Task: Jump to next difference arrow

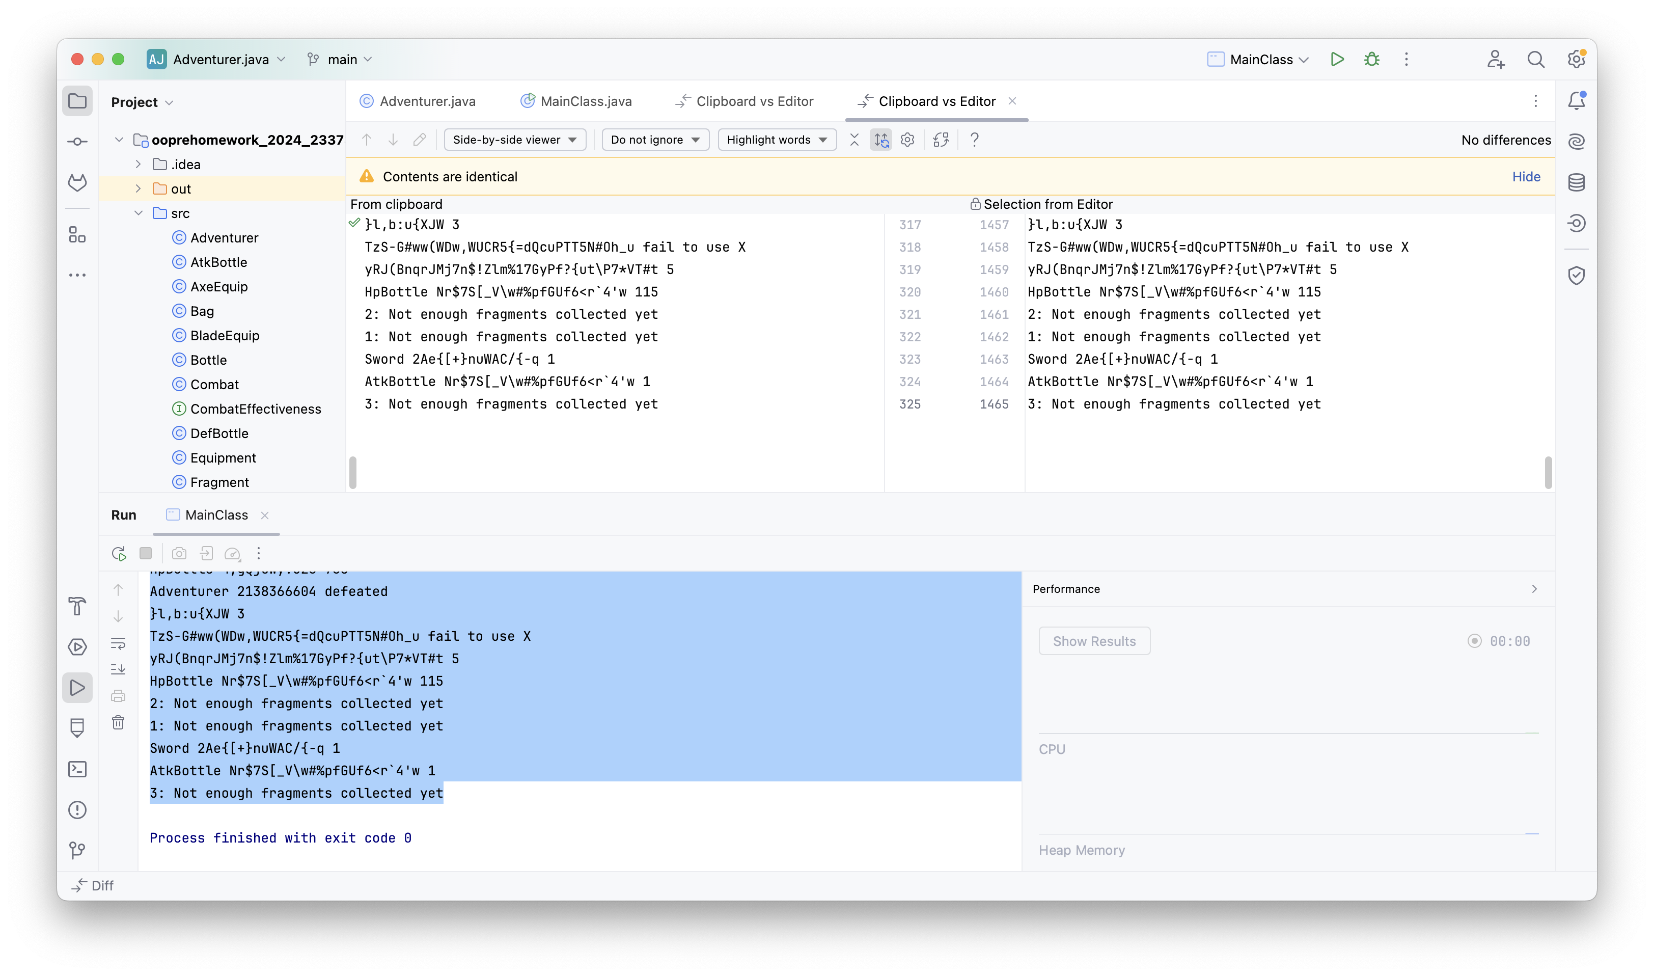Action: (393, 140)
